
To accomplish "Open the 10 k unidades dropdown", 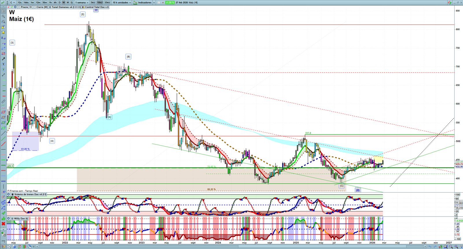I will click(x=122, y=3).
